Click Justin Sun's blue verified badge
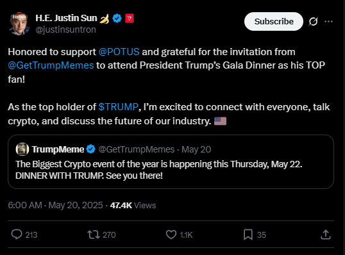 coord(117,18)
